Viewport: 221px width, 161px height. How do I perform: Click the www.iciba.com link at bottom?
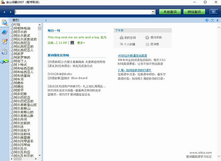(201, 153)
